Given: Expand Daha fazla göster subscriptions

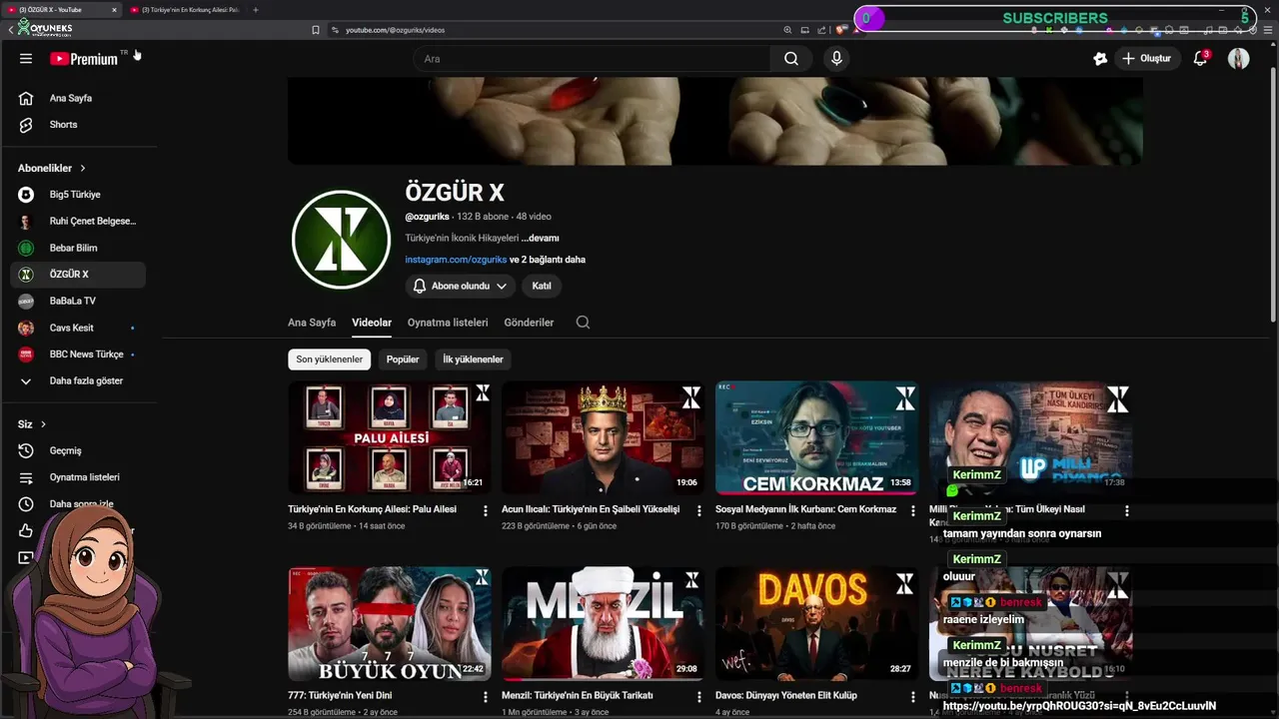Looking at the screenshot, I should (x=78, y=380).
